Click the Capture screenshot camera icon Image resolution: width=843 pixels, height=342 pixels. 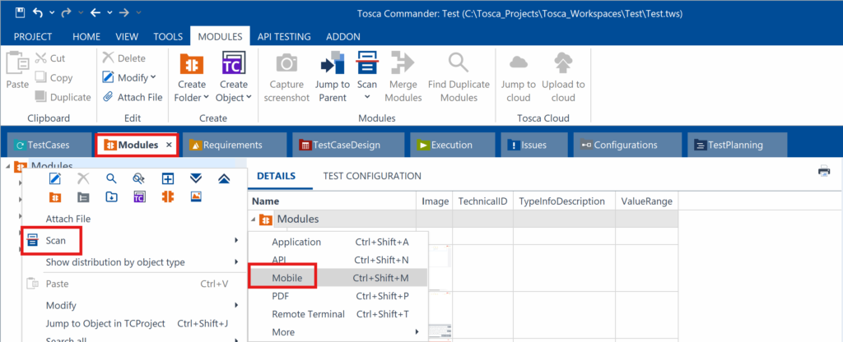(x=286, y=64)
